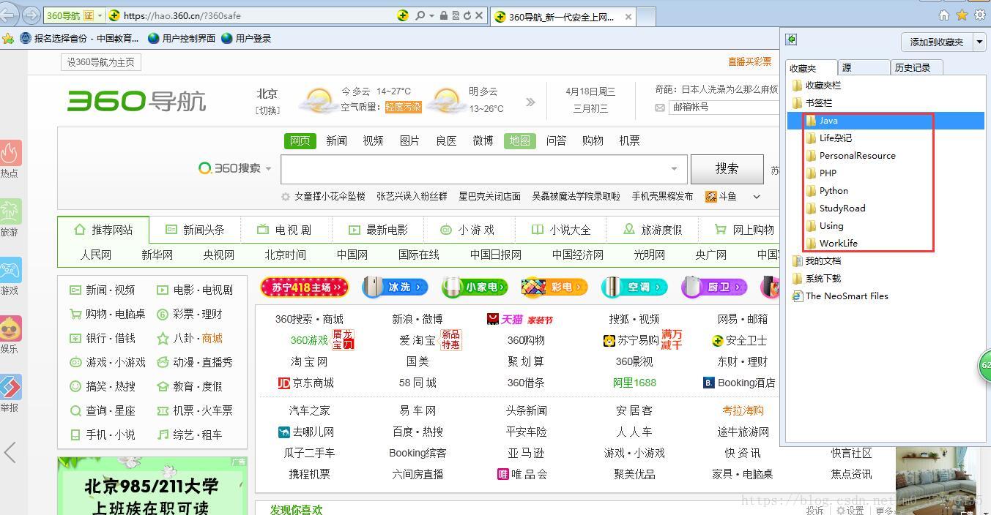Image resolution: width=991 pixels, height=515 pixels.
Task: Open the new tab button
Action: coord(646,17)
